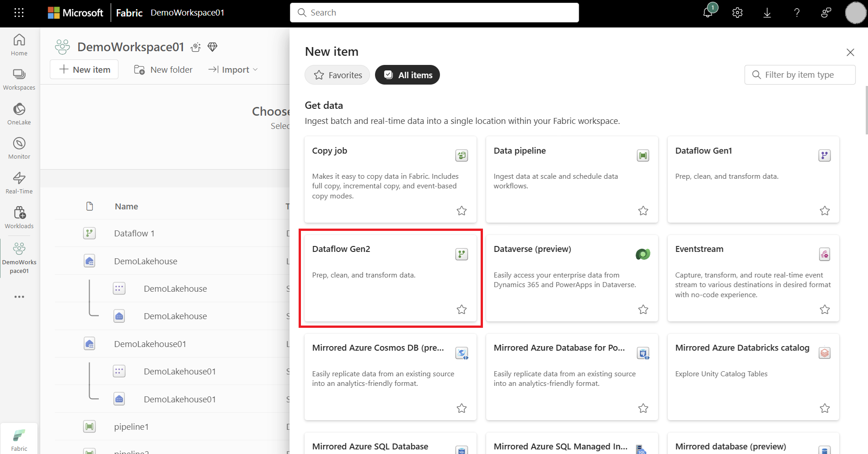Screen dimensions: 868x454
Task: Click DemoWorkspace01 breadcrumb in header
Action: tap(188, 13)
